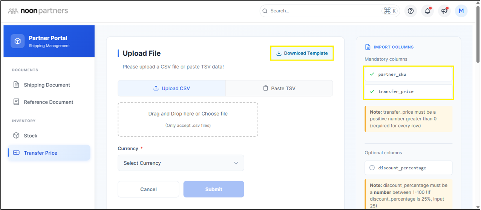The image size is (481, 210).
Task: Click the Stock cube icon
Action: tap(16, 135)
